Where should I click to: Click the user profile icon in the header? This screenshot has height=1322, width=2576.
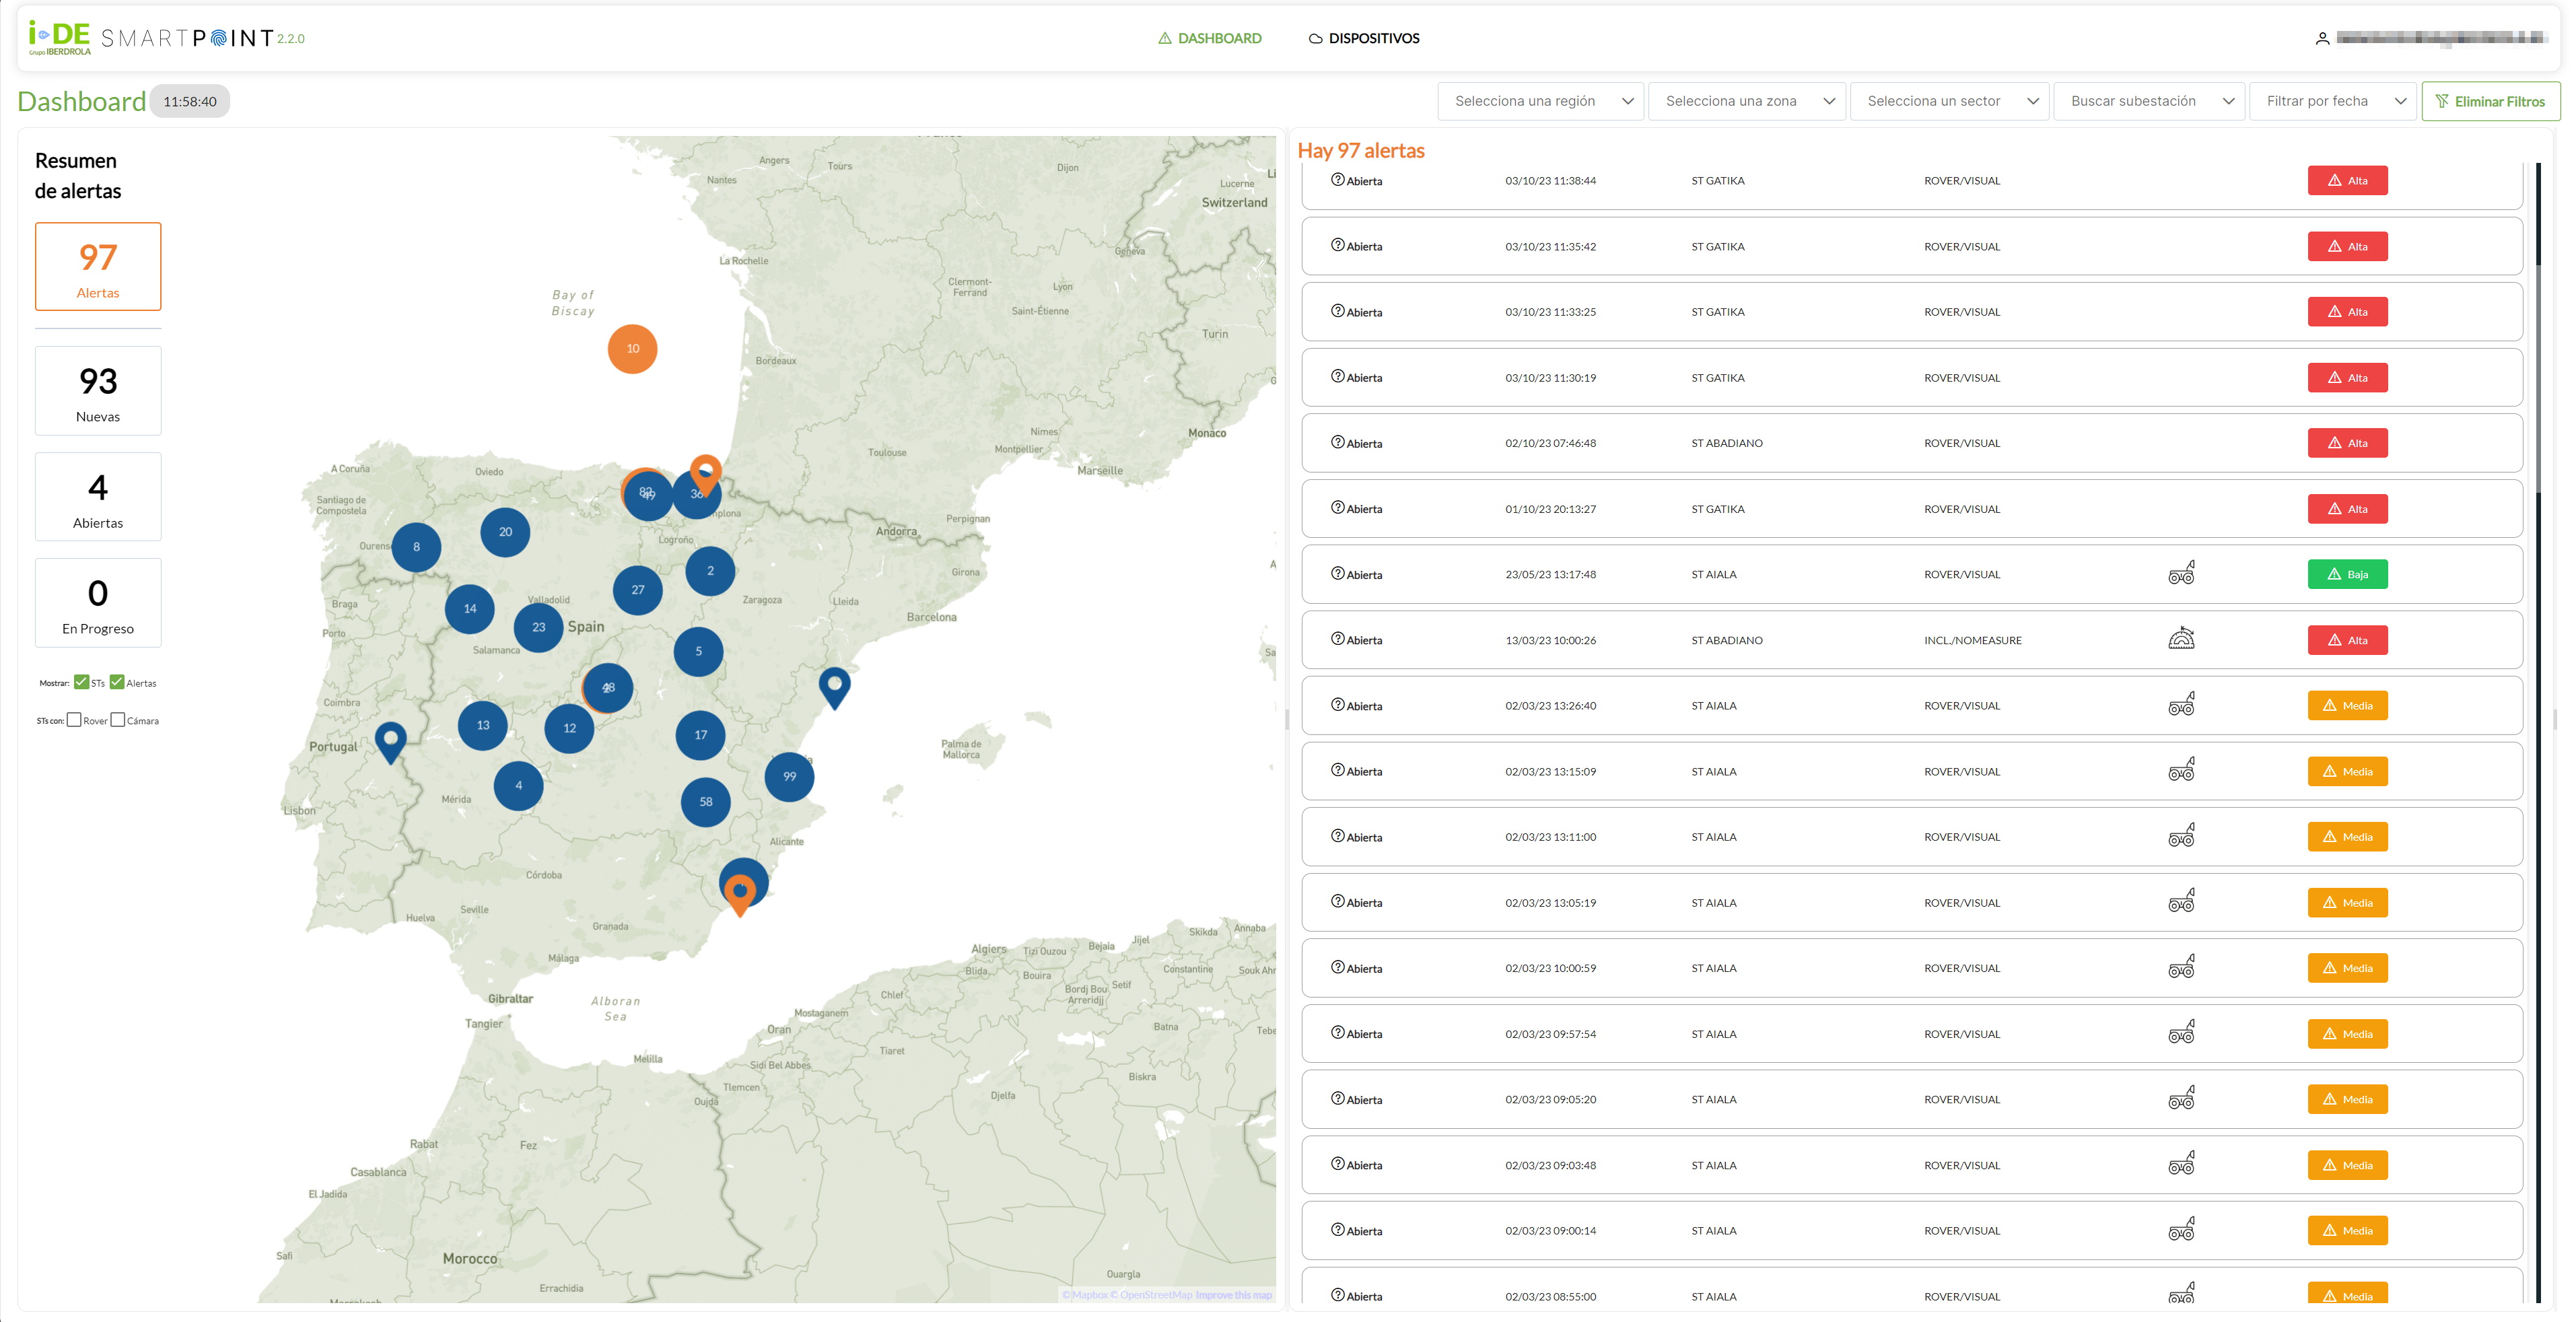(x=2322, y=38)
